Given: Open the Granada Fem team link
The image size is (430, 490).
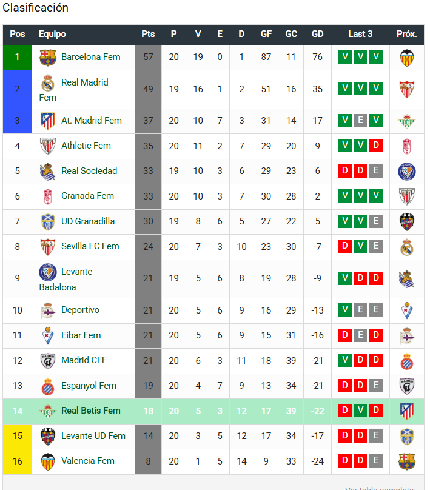Looking at the screenshot, I should click(x=87, y=196).
